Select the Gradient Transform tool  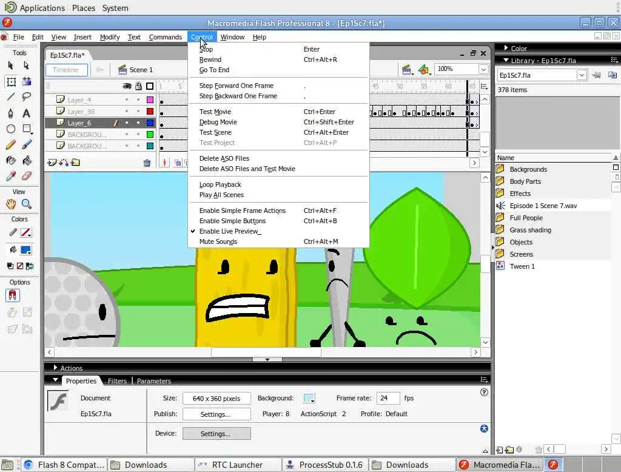(26, 82)
